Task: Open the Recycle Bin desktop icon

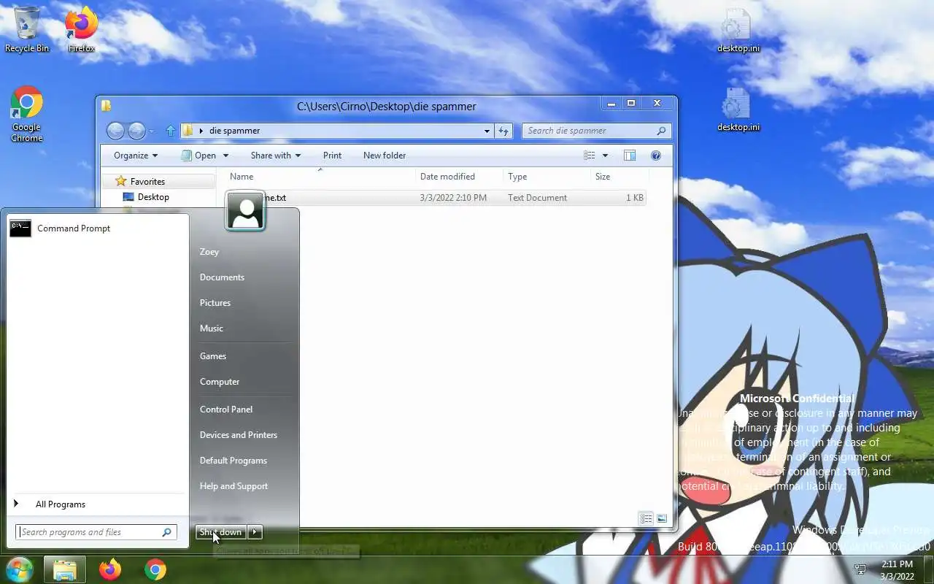Action: (27, 29)
